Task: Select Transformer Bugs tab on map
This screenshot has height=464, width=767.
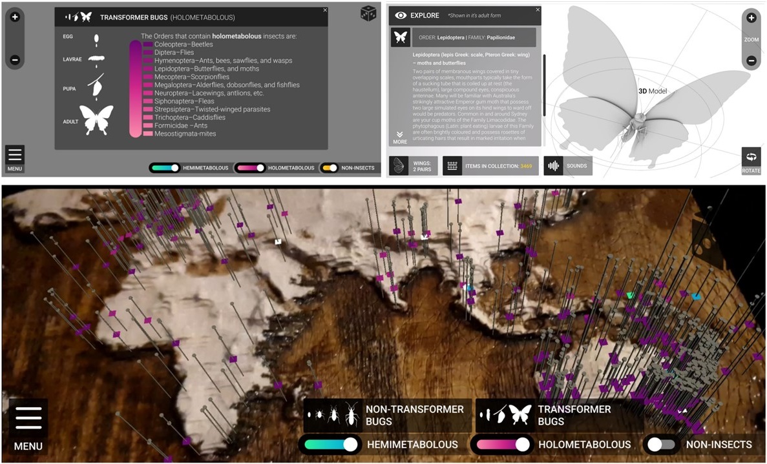Action: pos(559,415)
